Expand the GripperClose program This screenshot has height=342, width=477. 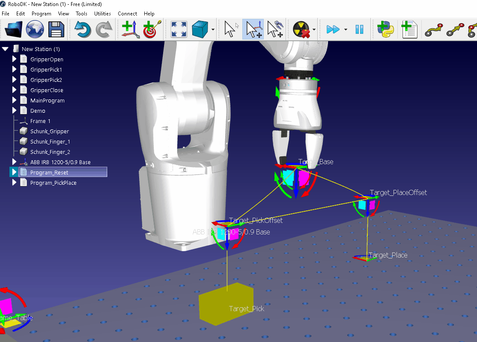[x=14, y=90]
